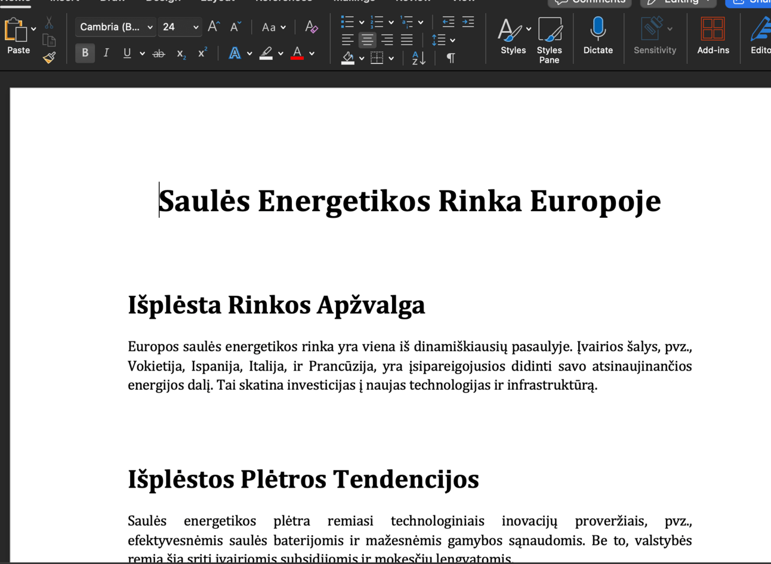
Task: Expand the line spacing options
Action: pos(452,41)
